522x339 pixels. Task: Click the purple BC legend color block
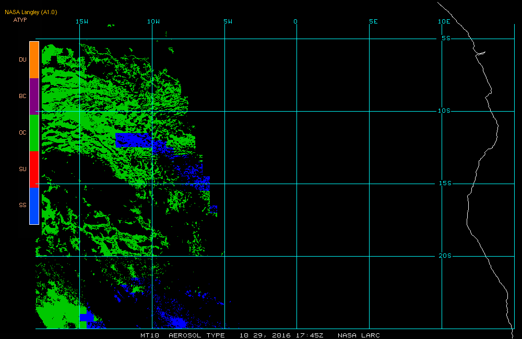tap(34, 96)
